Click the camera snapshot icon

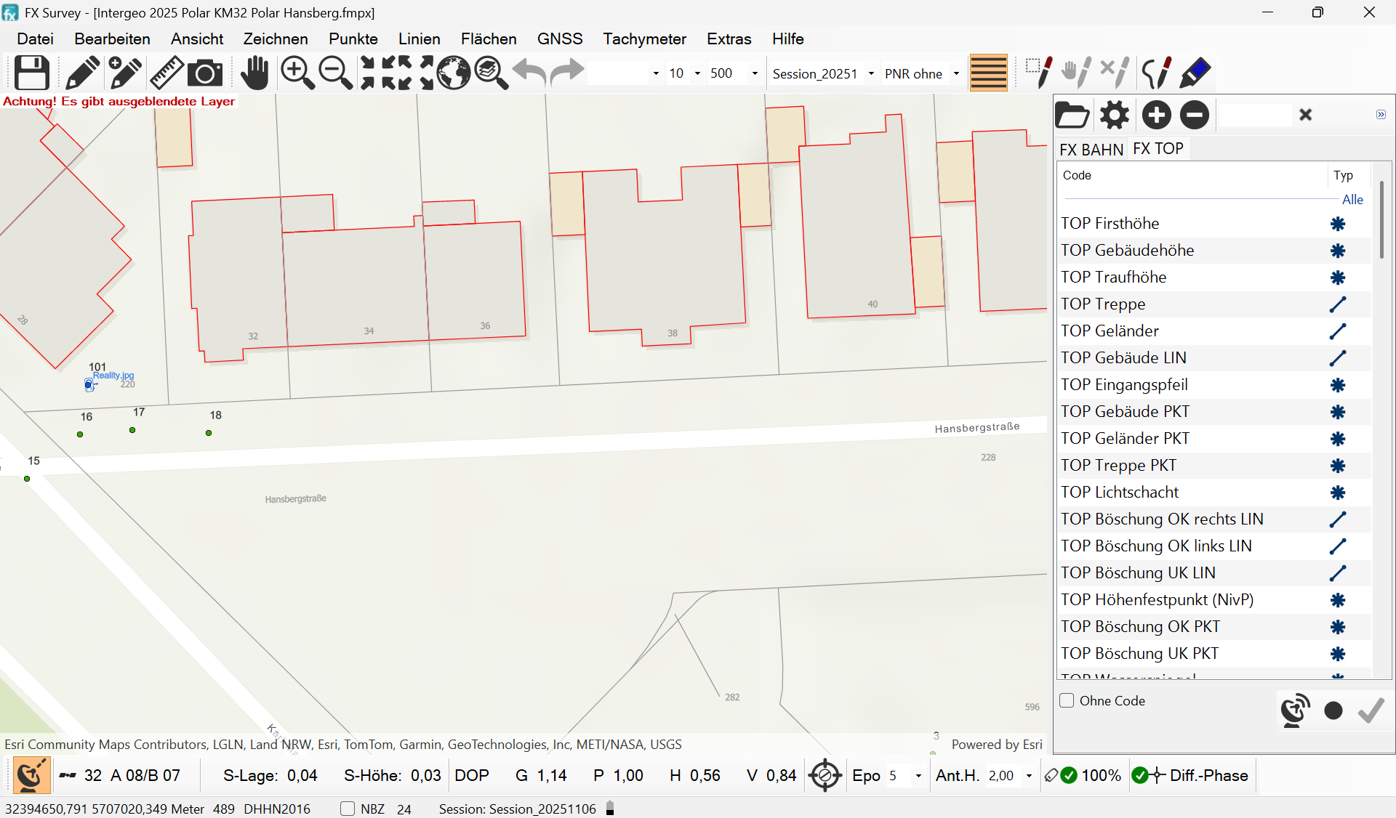pyautogui.click(x=205, y=73)
